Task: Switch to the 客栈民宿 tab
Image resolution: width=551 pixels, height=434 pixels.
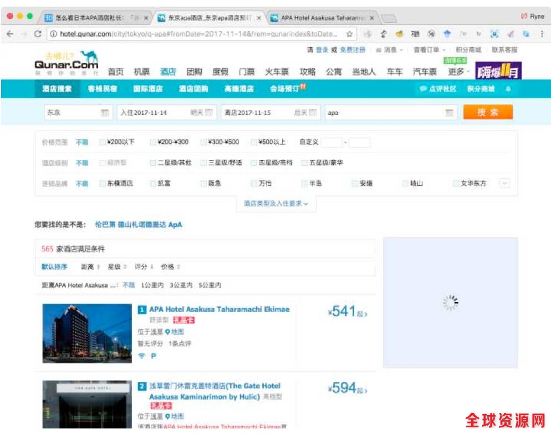Action: (x=102, y=89)
